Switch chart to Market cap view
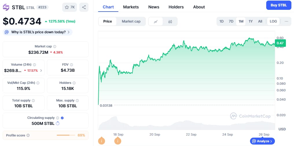 click(x=131, y=21)
